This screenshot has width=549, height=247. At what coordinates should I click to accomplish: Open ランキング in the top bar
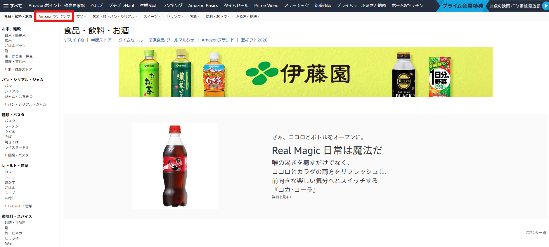(172, 6)
